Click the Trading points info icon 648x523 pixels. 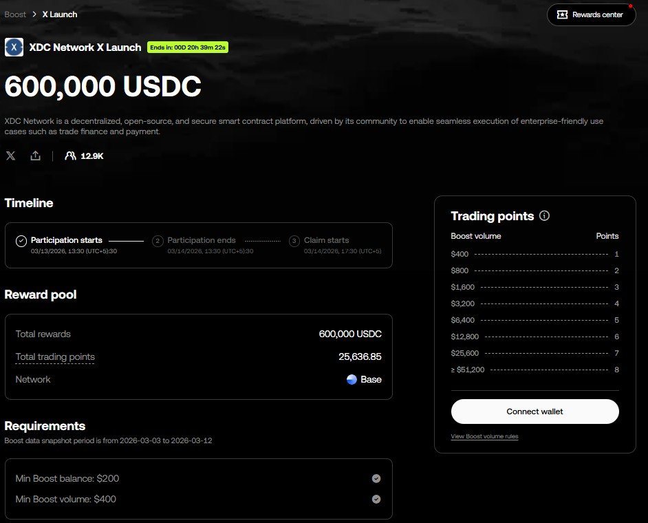[545, 216]
